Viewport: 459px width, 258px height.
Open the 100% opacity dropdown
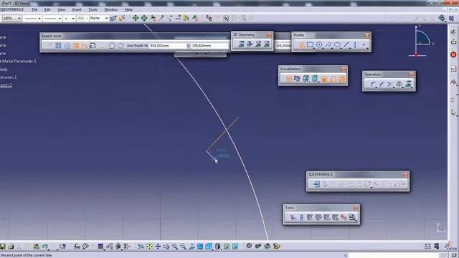coord(11,19)
